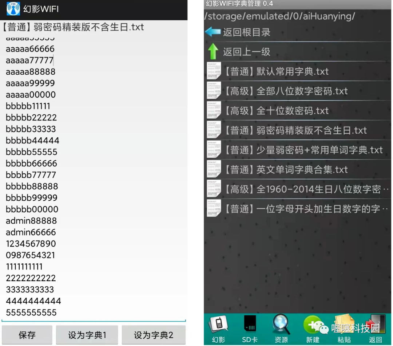Open file icon for 全1960-2014生日八位数字密 file
The image size is (393, 346).
[x=214, y=189]
